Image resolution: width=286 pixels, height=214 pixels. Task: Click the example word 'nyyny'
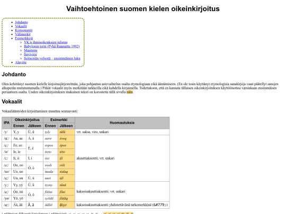[x=49, y=185]
